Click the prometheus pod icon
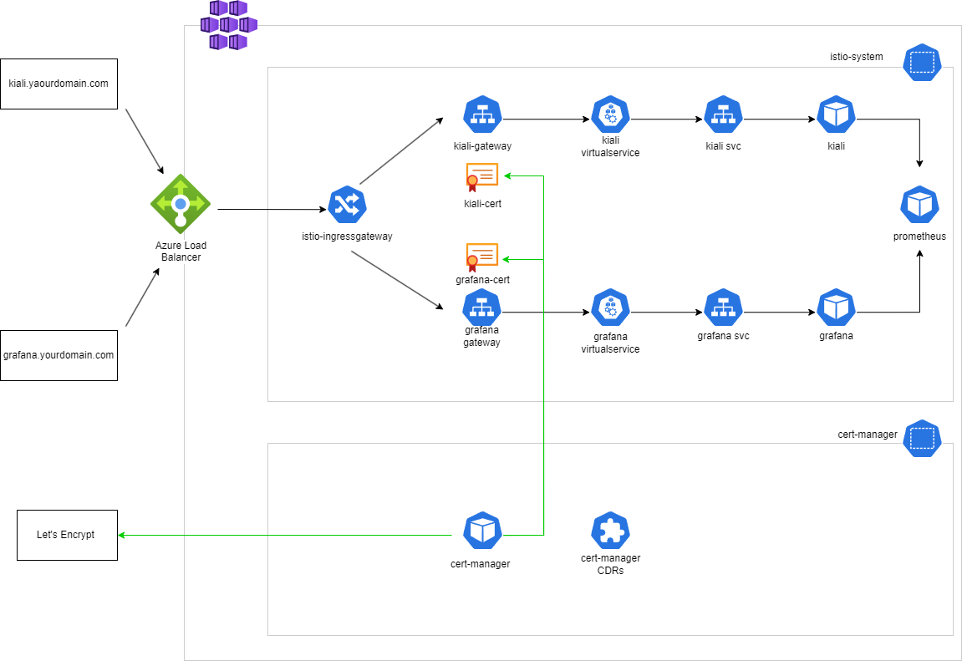The width and height of the screenshot is (962, 661). 919,204
